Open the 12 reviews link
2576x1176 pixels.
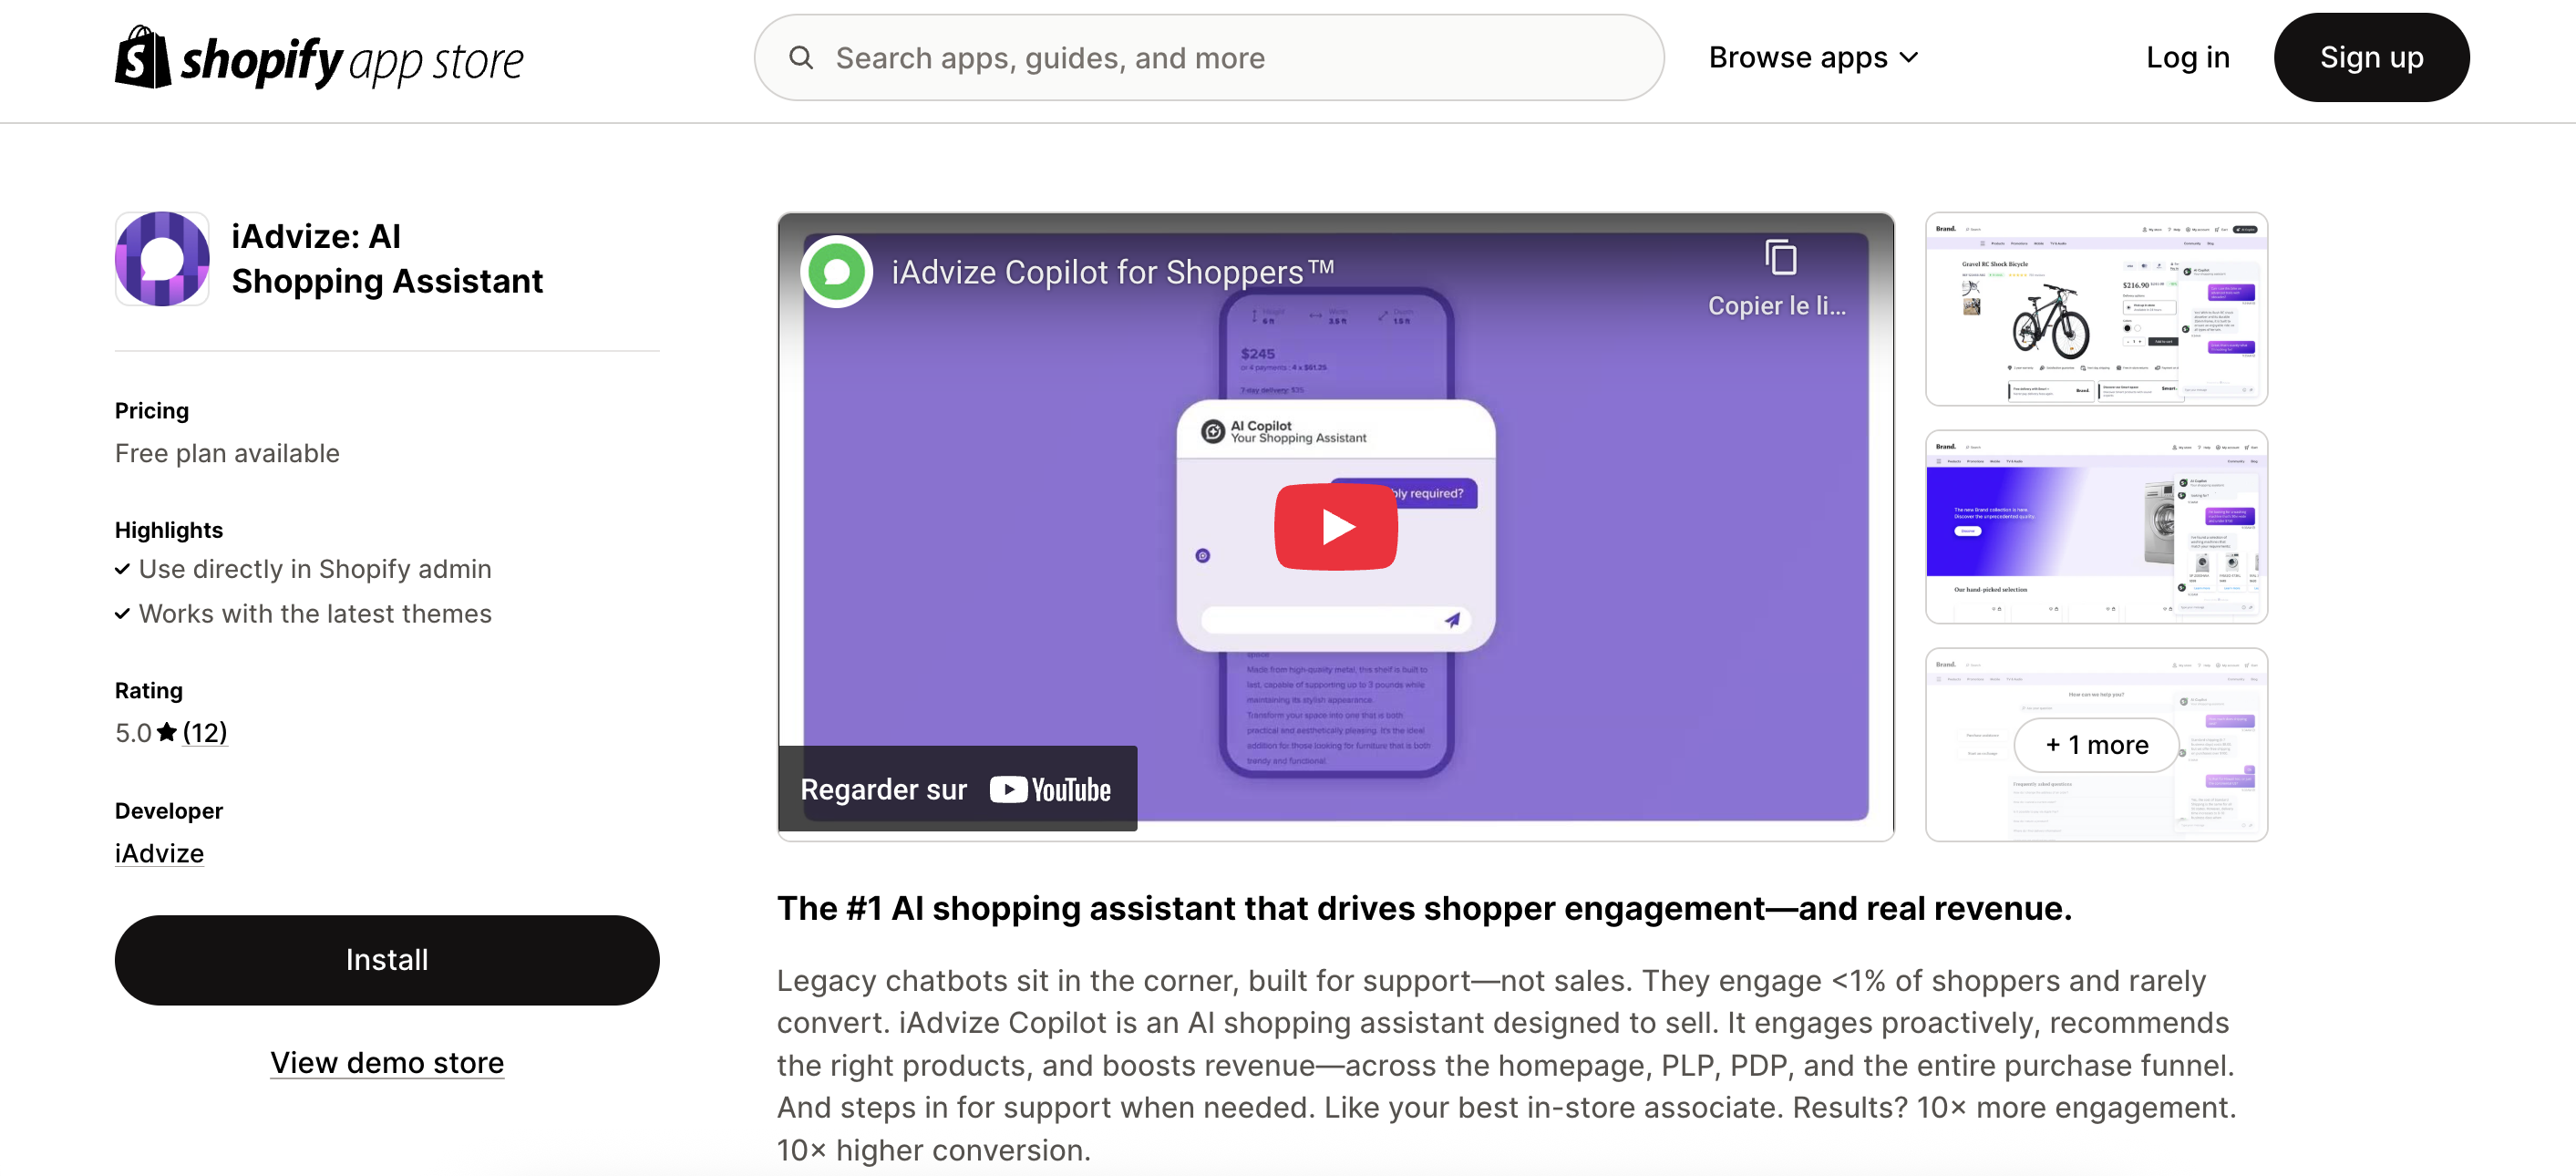point(205,732)
